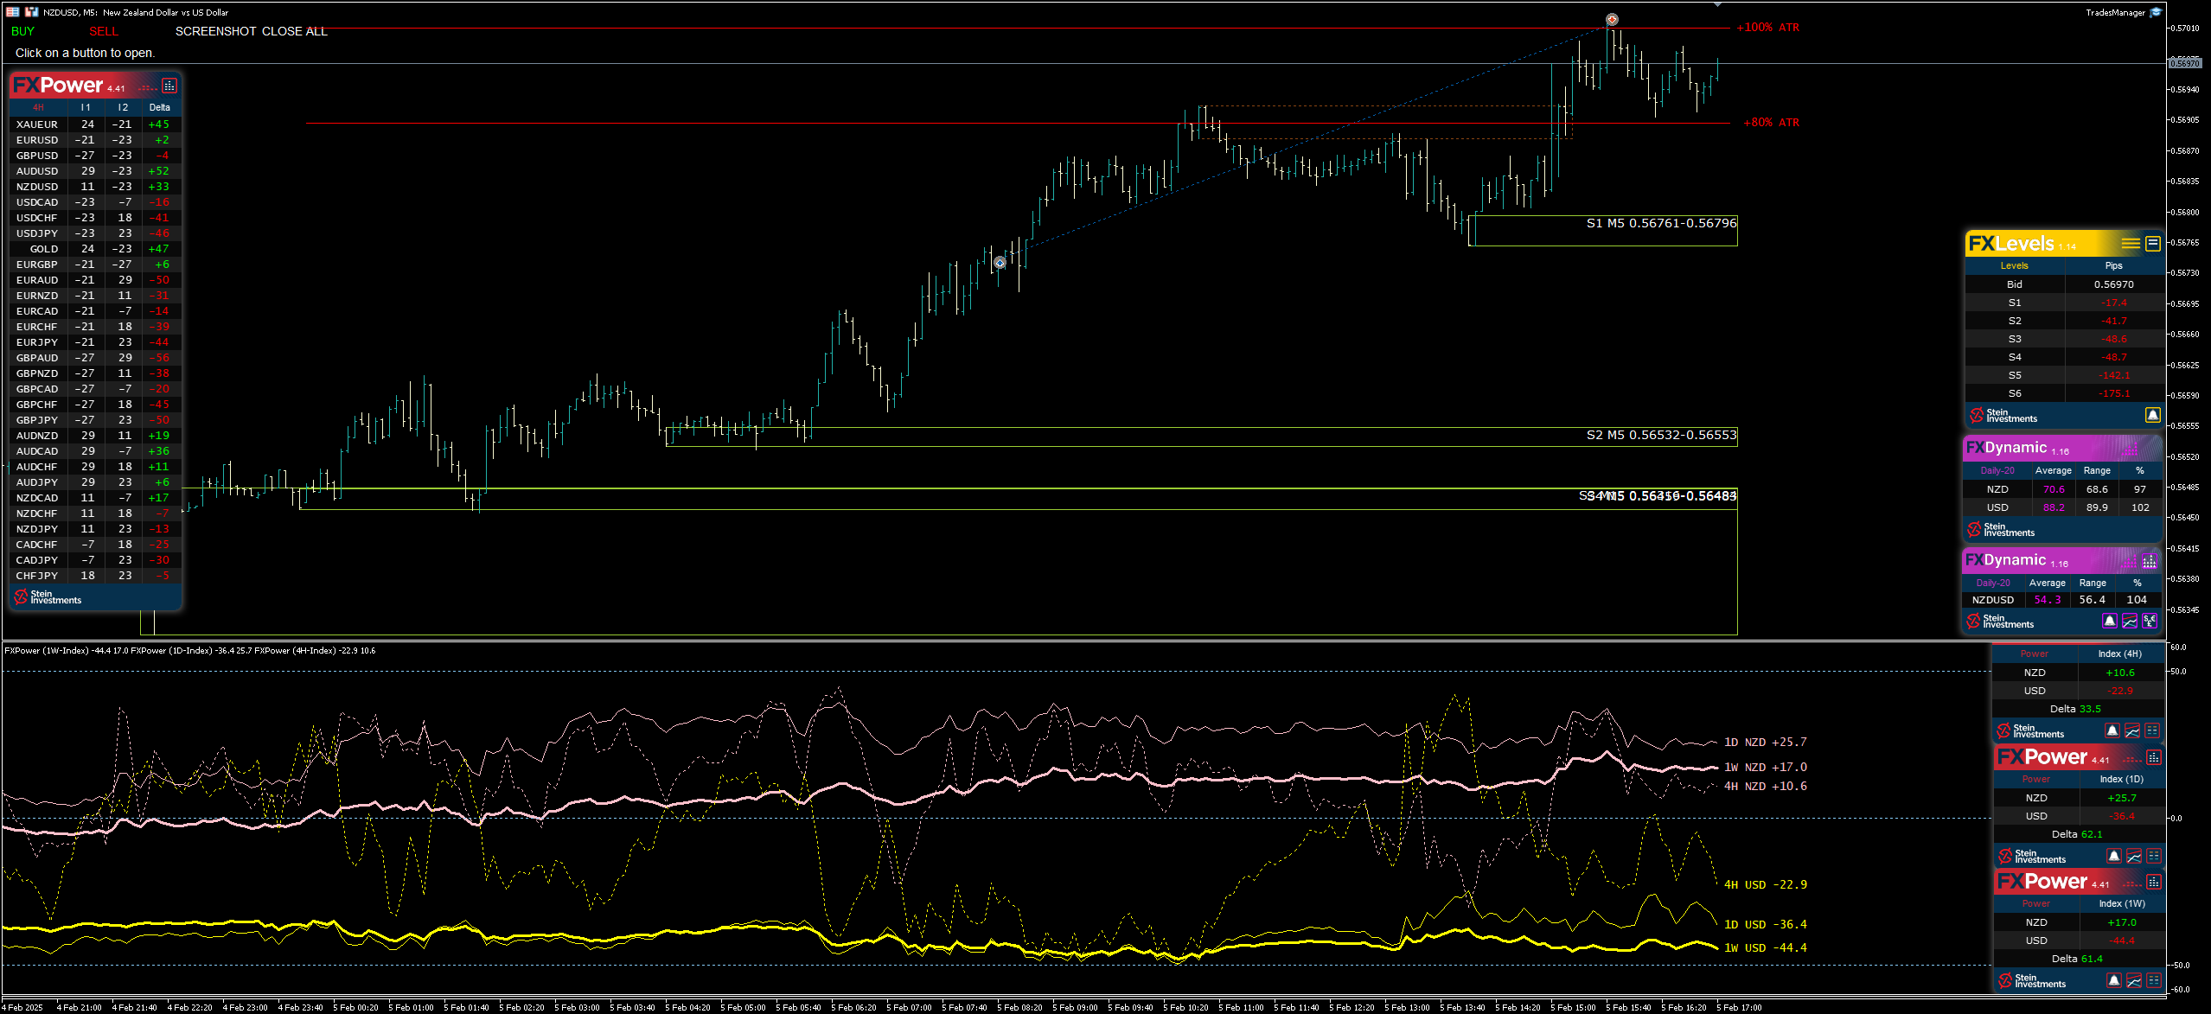The image size is (2211, 1014).
Task: Select the Delta column header in FXPower
Action: click(159, 107)
